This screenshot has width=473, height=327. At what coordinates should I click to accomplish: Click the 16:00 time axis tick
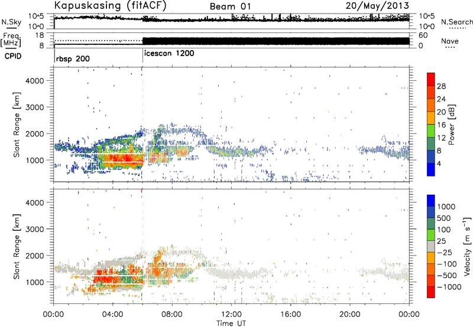[290, 315]
